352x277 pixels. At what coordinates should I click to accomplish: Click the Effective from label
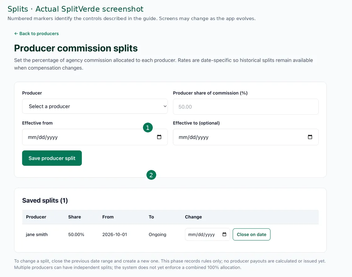(x=37, y=123)
